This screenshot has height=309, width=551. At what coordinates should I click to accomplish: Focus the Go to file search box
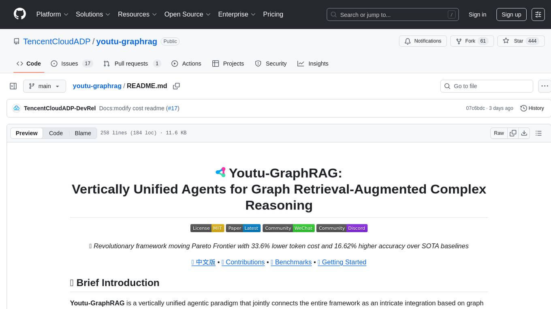[487, 86]
